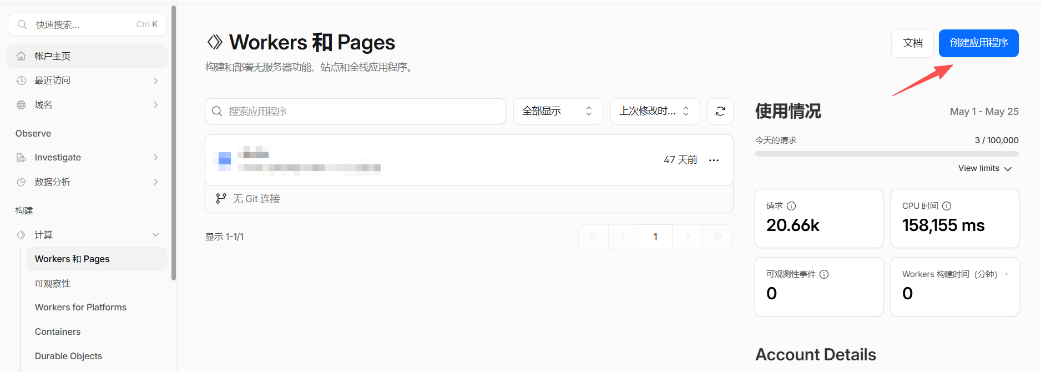Click the May 1 - May 25 date range

point(984,112)
